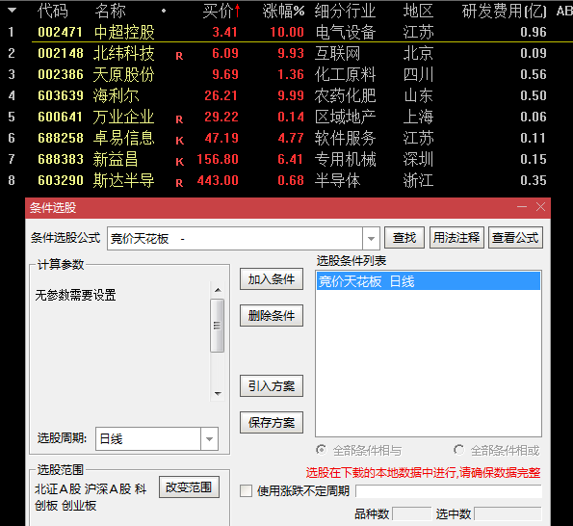
Task: Click 改变范围 button
Action: (189, 487)
